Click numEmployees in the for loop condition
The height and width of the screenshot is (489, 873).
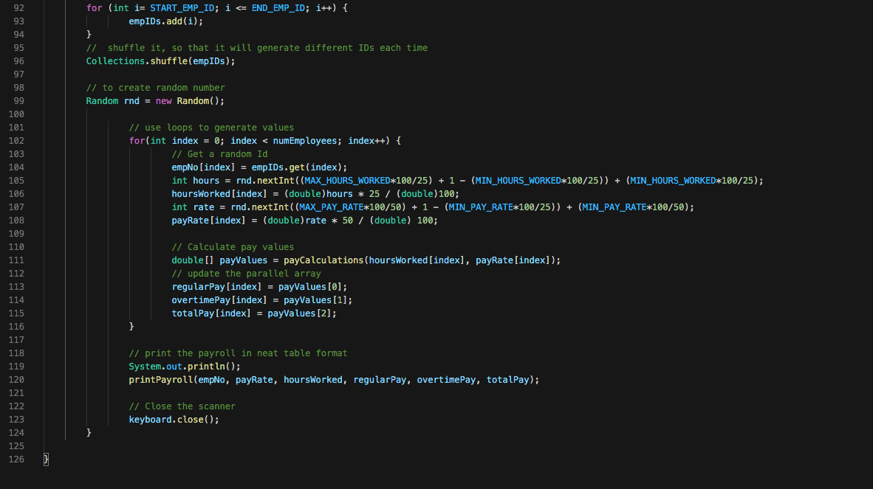pos(305,141)
